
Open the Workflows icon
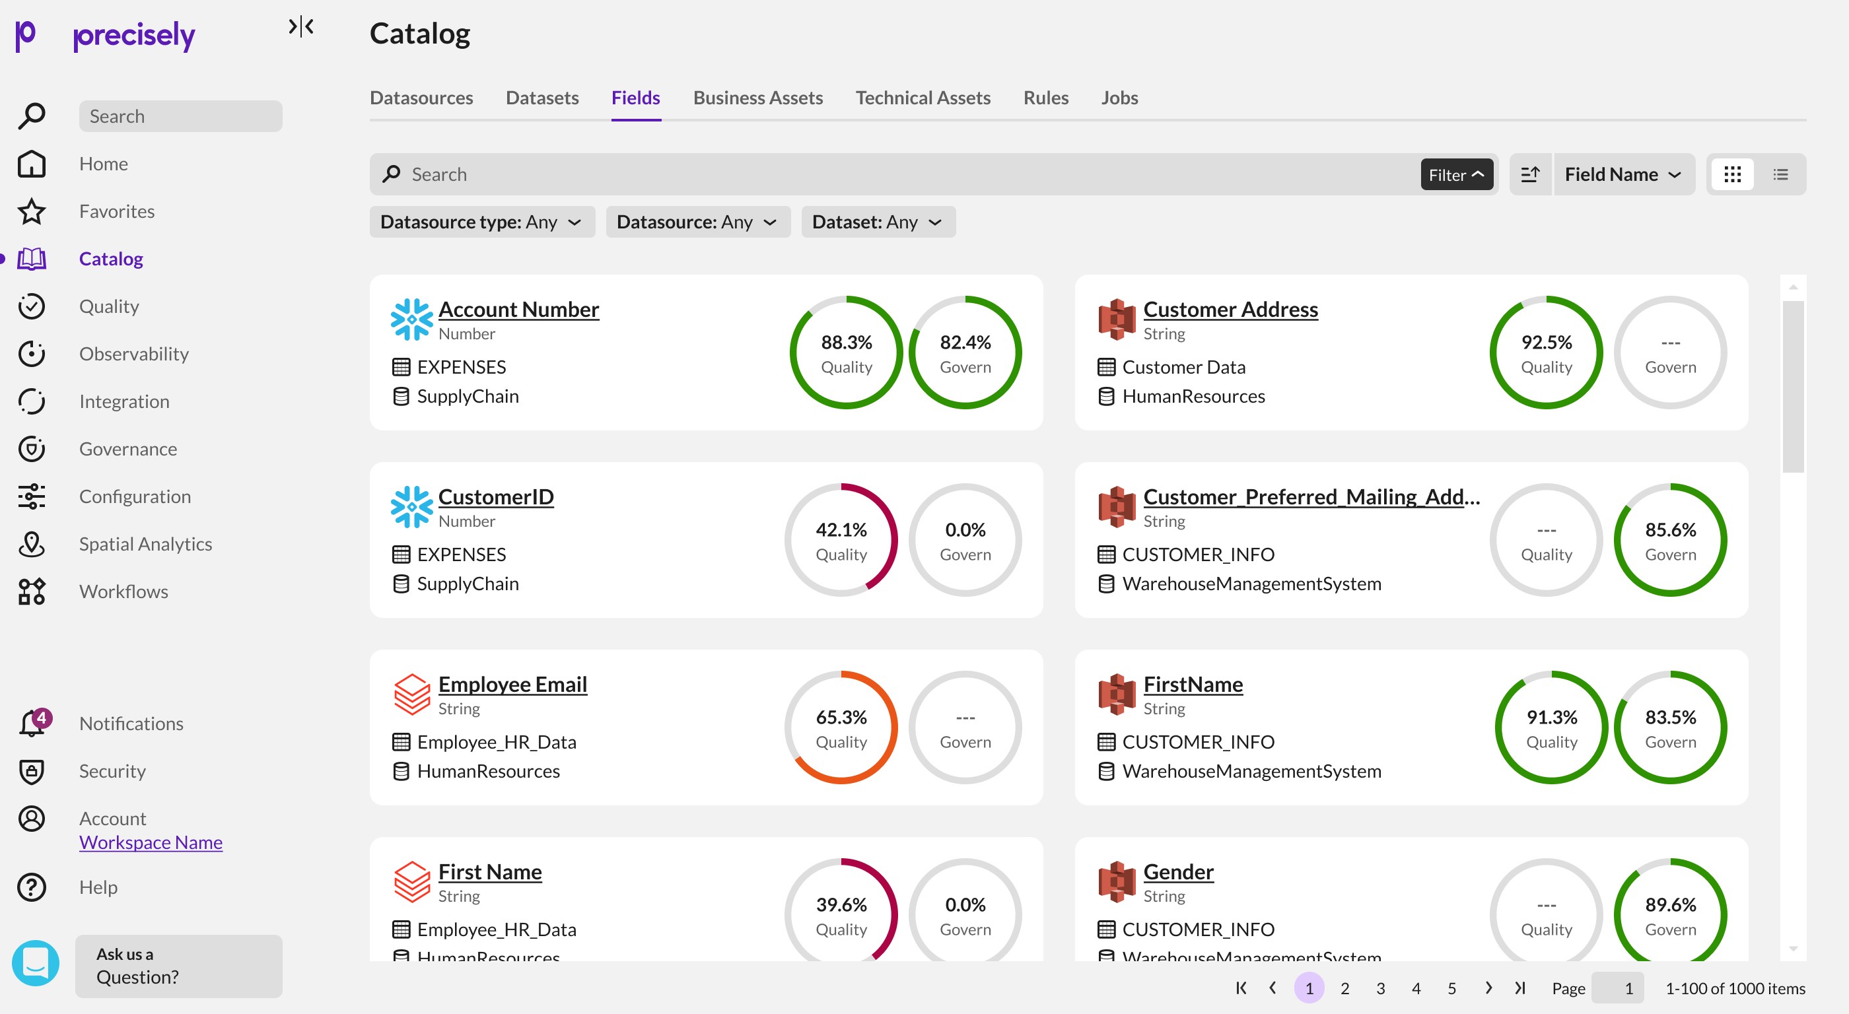(x=32, y=591)
